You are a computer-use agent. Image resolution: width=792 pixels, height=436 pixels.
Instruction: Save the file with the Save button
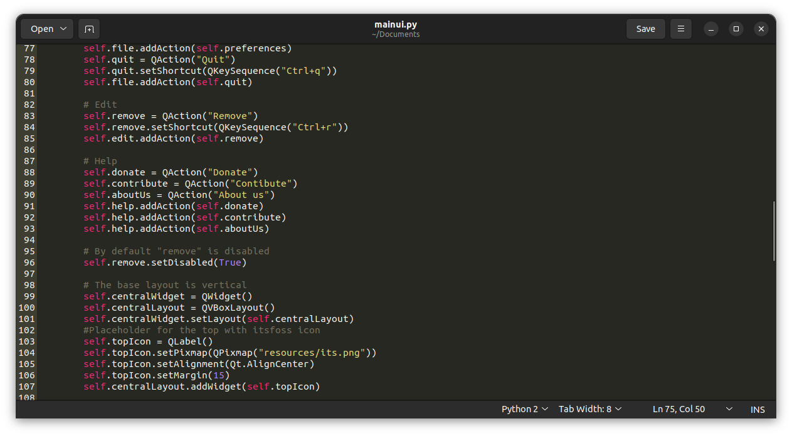tap(645, 28)
